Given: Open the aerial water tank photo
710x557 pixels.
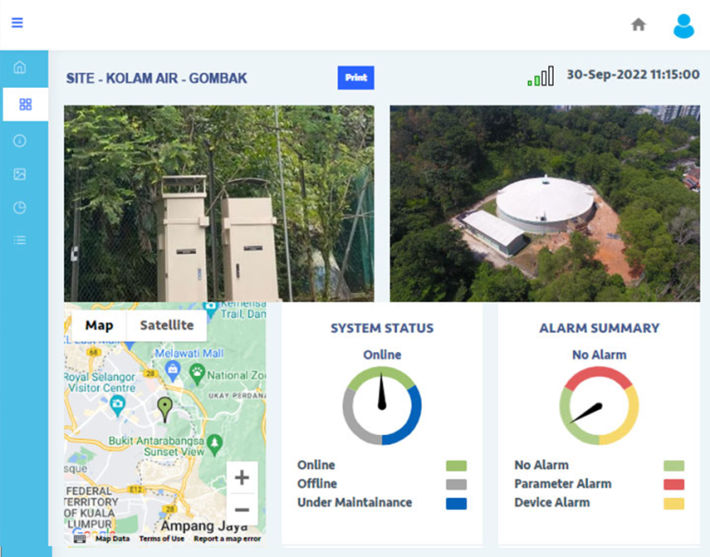Looking at the screenshot, I should [545, 203].
